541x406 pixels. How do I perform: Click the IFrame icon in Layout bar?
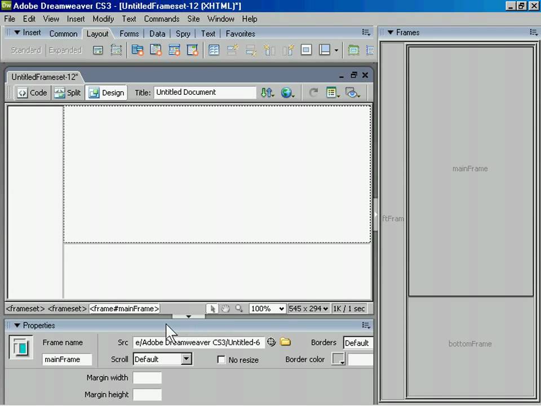306,50
